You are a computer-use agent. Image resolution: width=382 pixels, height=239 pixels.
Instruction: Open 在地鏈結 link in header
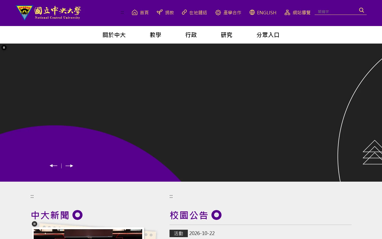[x=194, y=12]
